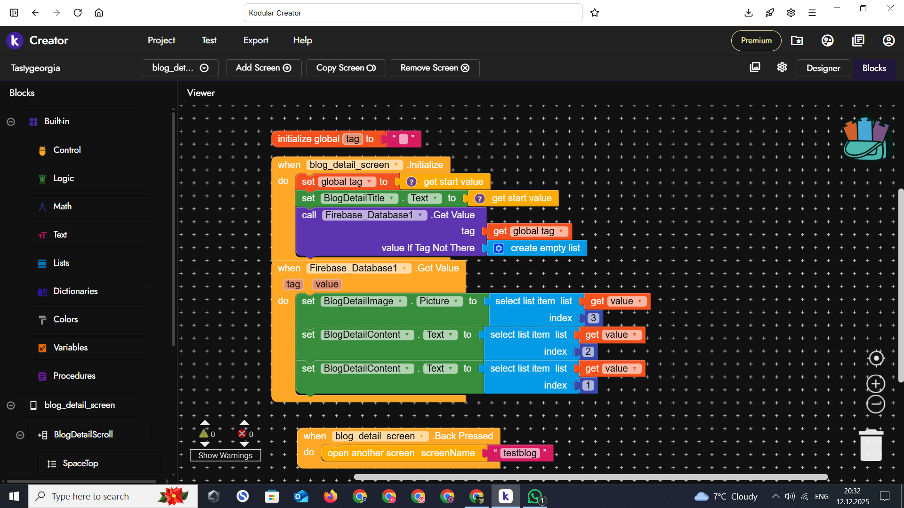
Task: Toggle the error counter icon
Action: pyautogui.click(x=242, y=434)
